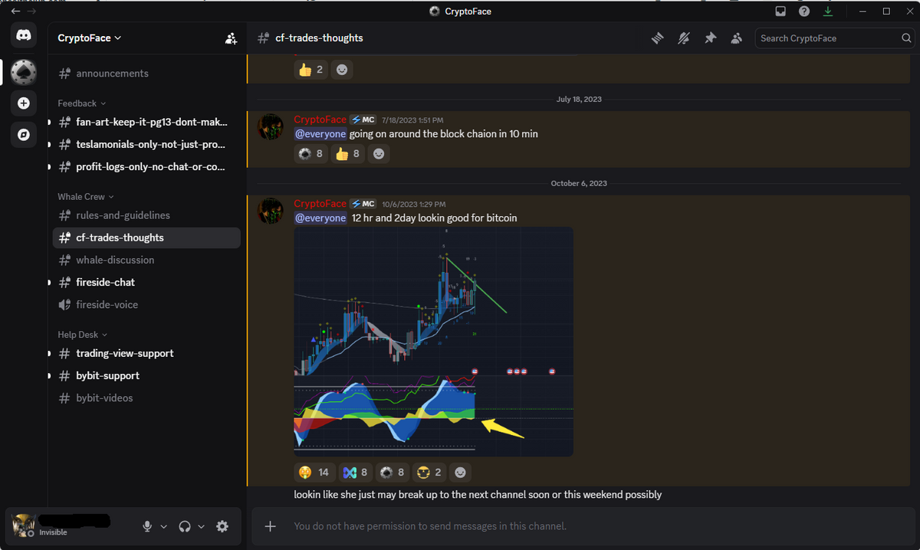Click the search magnifier icon
This screenshot has width=920, height=550.
(906, 38)
